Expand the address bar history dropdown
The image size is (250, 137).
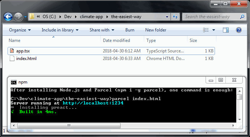[167, 17]
